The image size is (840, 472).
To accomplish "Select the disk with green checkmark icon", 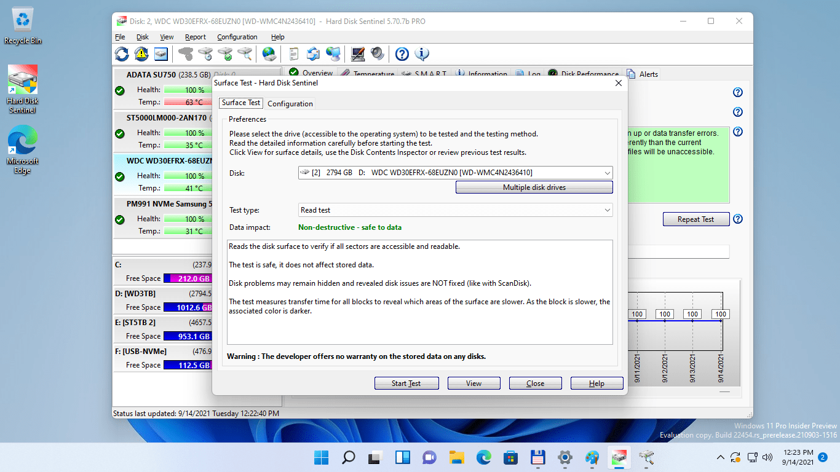I will click(224, 54).
